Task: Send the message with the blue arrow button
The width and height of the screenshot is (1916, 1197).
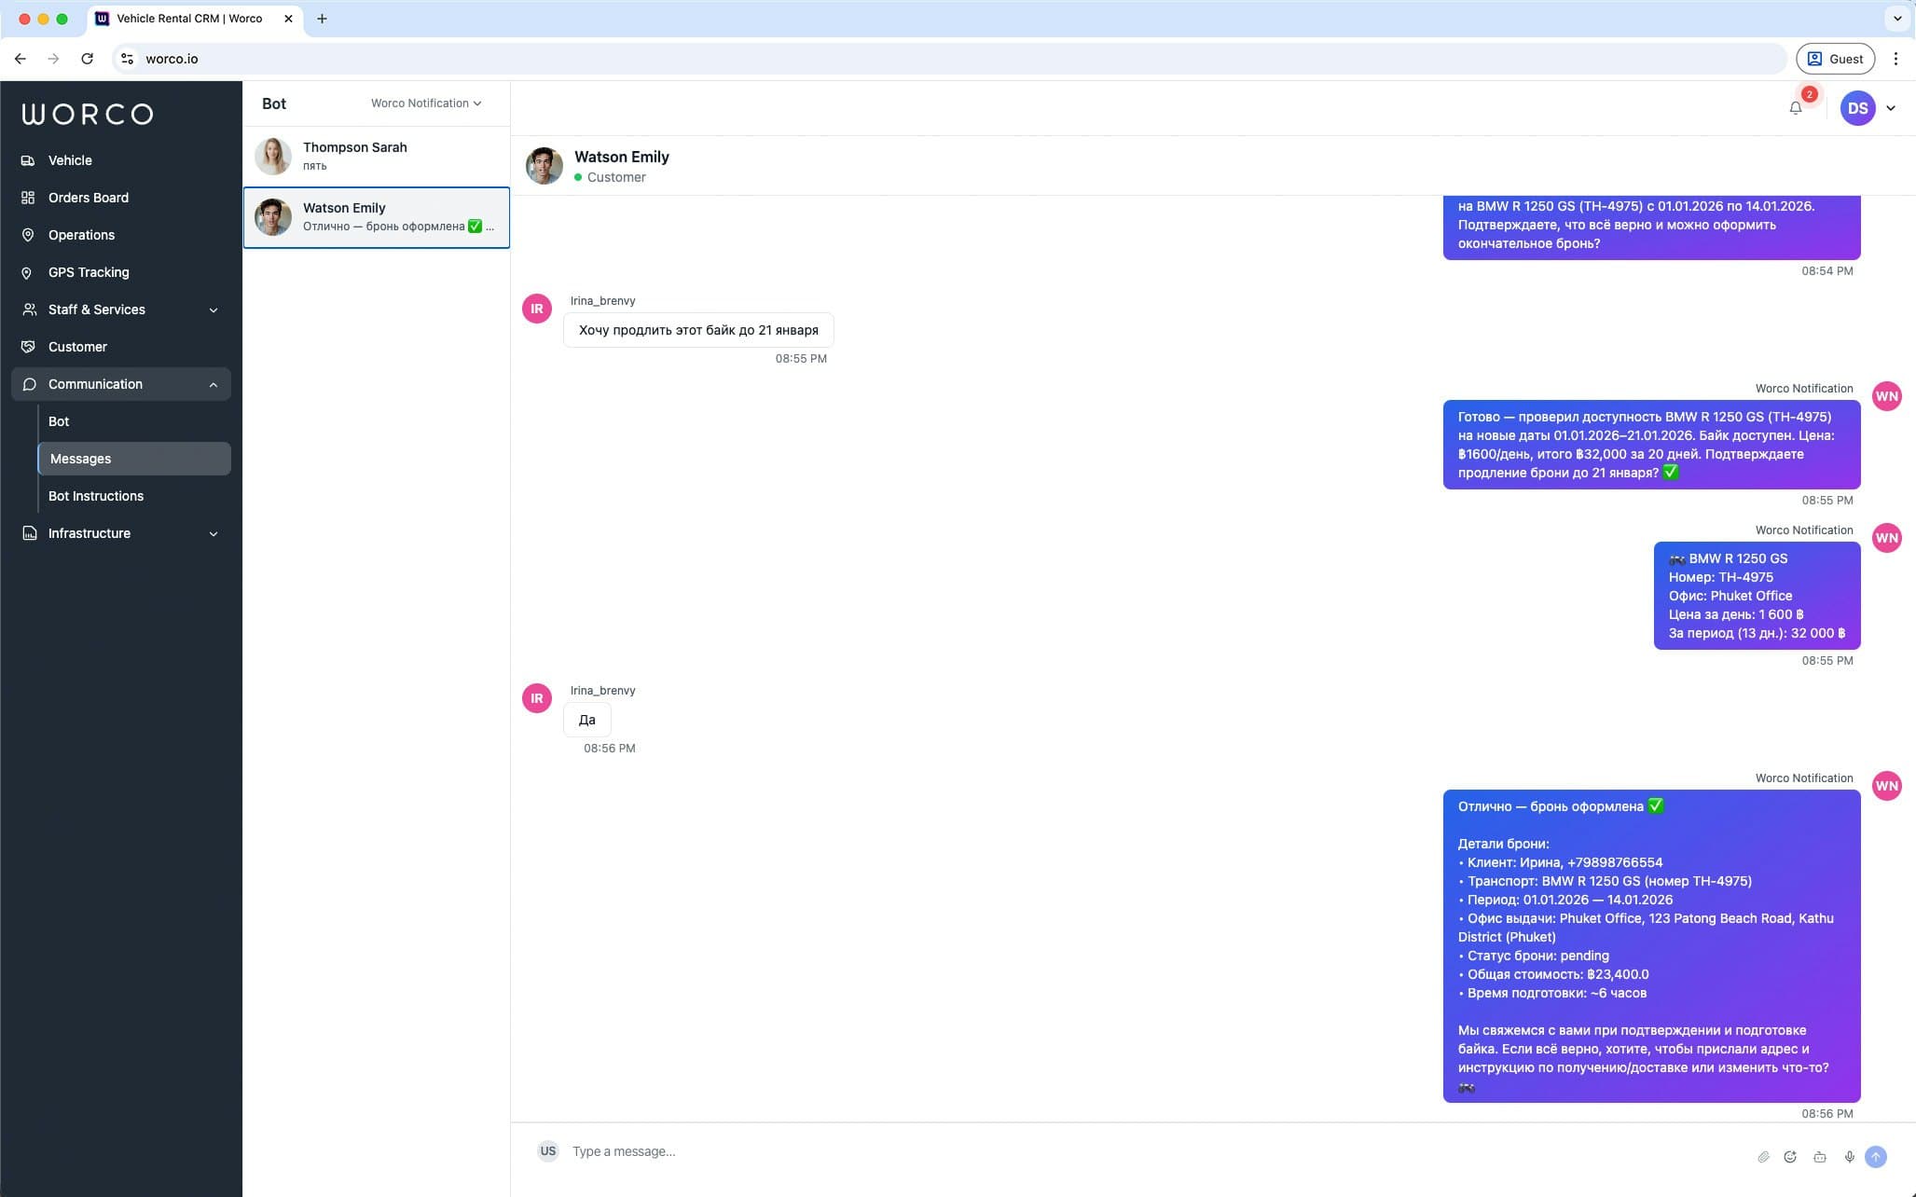Action: click(1875, 1156)
